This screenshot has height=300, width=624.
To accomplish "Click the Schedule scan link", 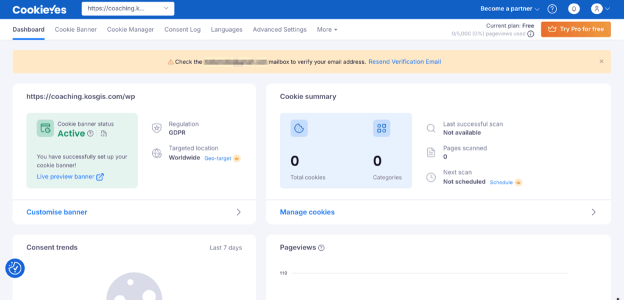I will pyautogui.click(x=501, y=183).
